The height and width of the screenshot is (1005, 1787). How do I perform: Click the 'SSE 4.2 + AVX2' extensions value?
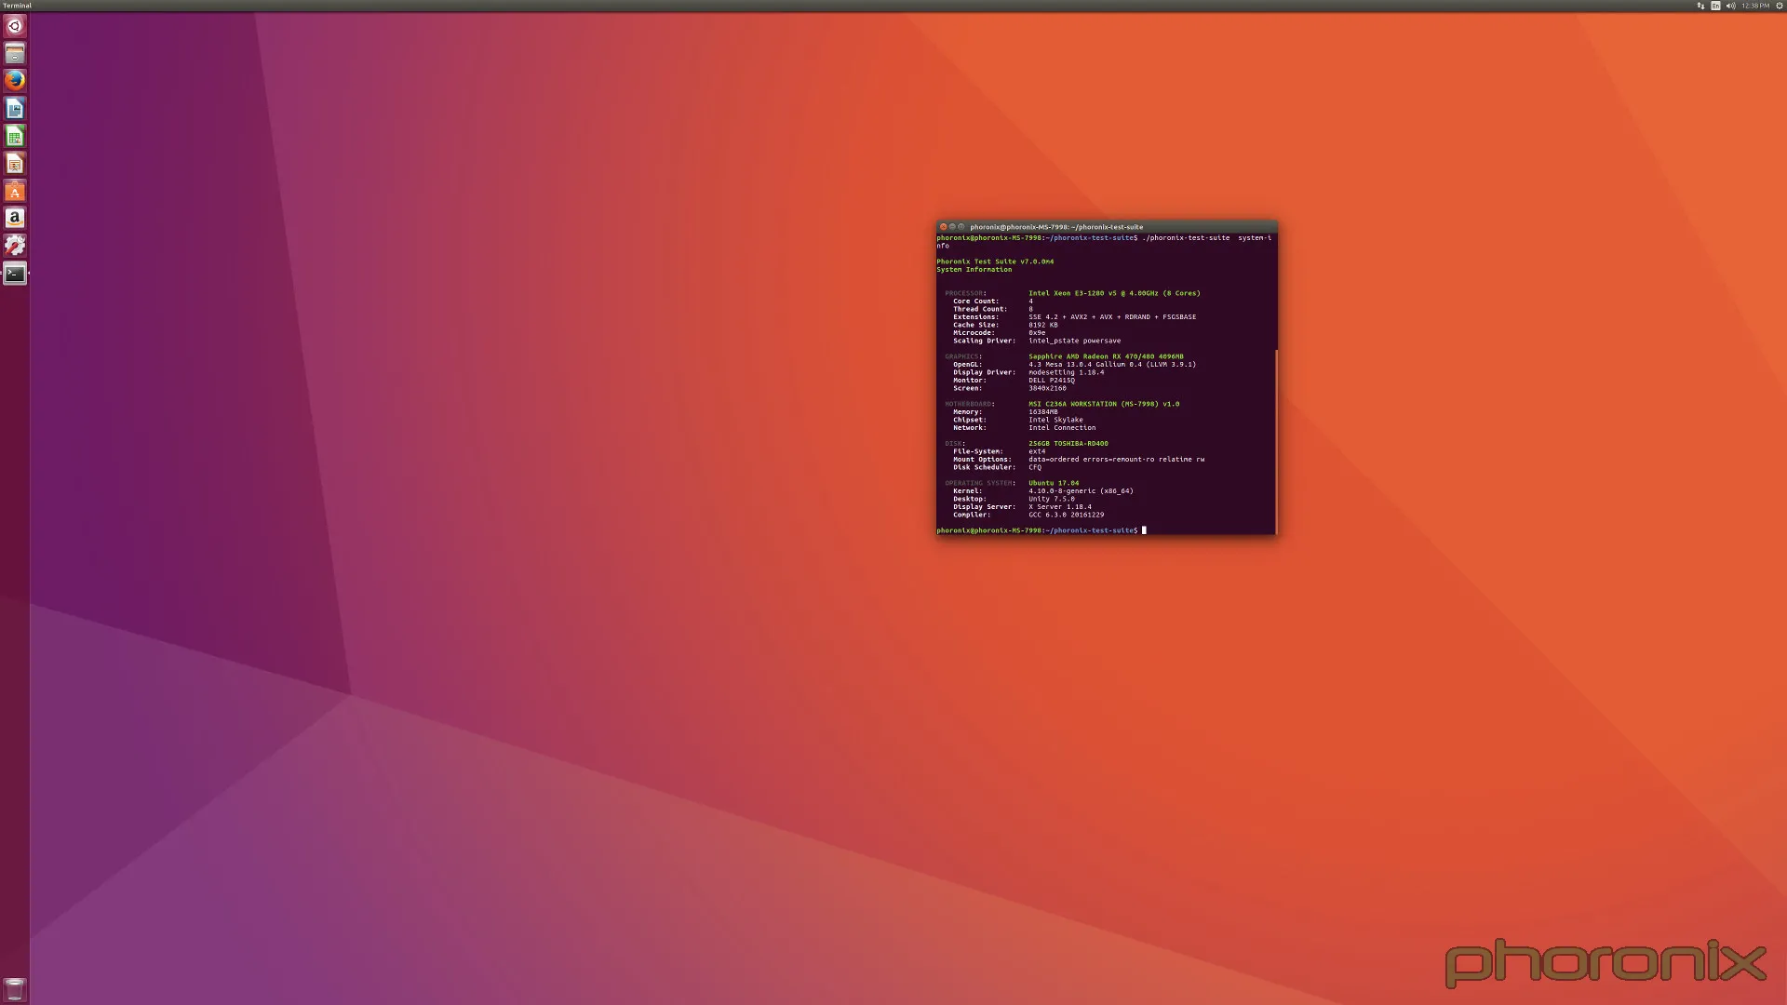pos(1112,317)
